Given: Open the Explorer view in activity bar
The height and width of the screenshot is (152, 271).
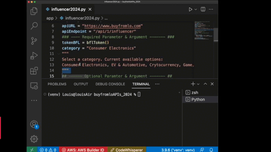Looking at the screenshot, I should tap(34, 11).
